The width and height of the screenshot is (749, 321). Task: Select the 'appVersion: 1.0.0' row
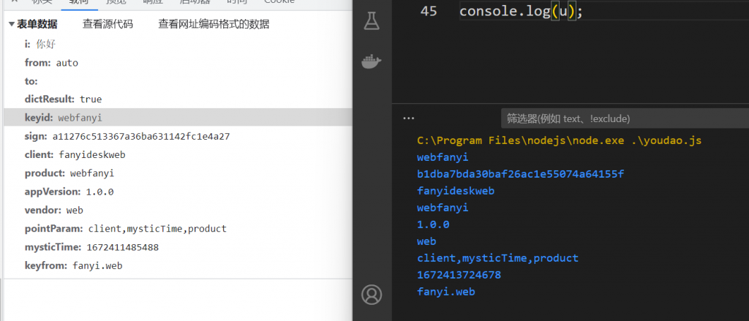tap(178, 192)
